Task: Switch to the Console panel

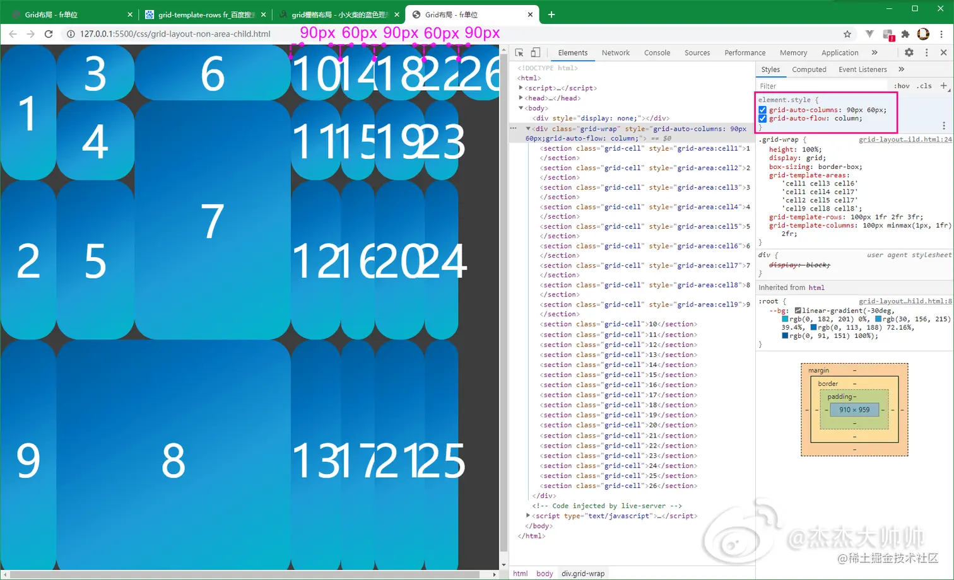Action: pos(657,53)
